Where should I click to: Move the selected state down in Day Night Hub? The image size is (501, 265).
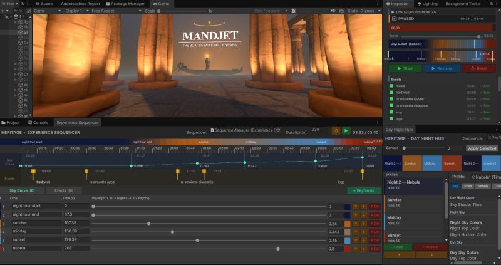tap(431, 255)
